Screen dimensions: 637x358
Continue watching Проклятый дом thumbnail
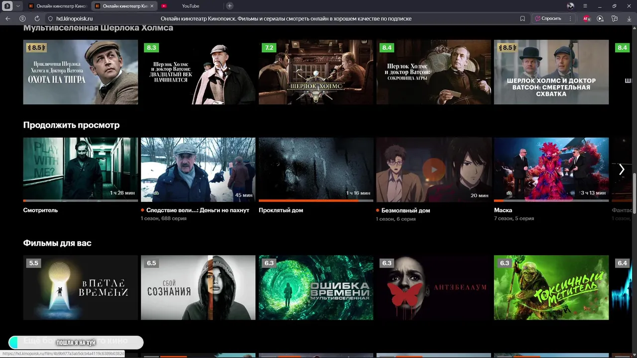click(x=316, y=169)
